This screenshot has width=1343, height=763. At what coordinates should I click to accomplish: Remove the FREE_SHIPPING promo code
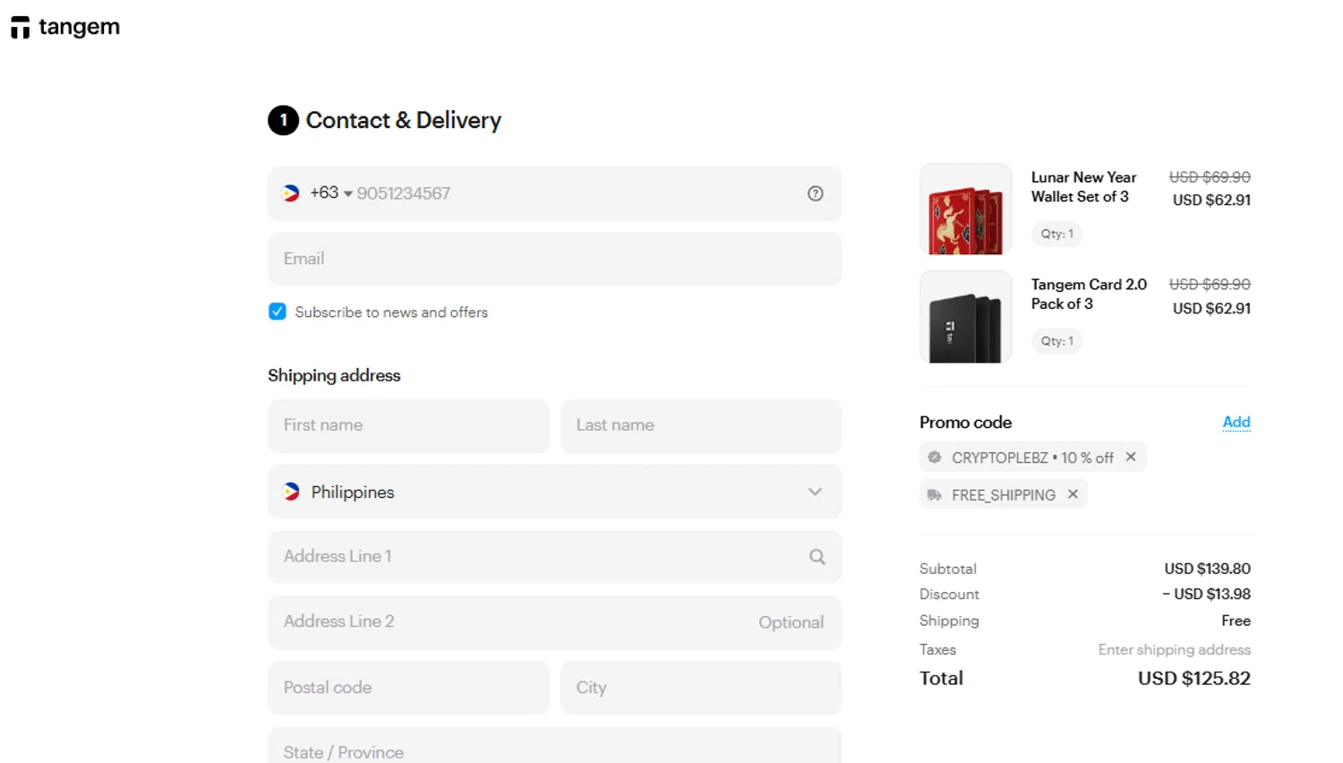(1073, 494)
